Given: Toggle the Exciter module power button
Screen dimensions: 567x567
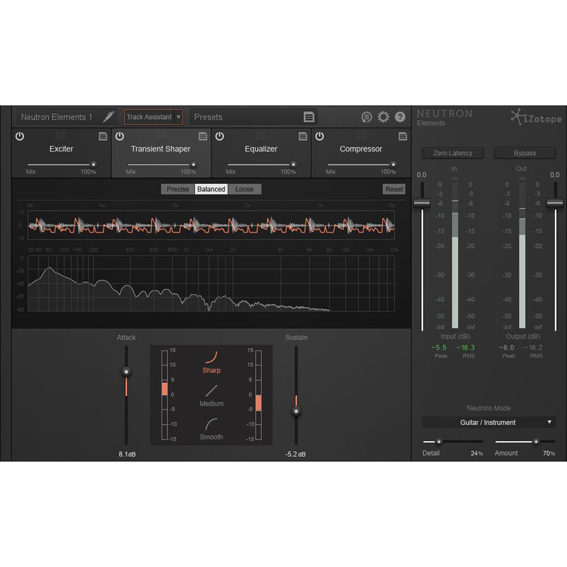Looking at the screenshot, I should (19, 136).
